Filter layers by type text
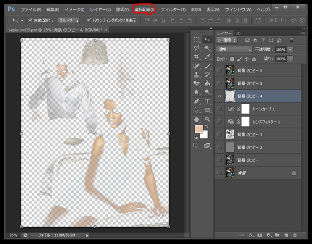This screenshot has width=312, height=244. pos(263,40)
